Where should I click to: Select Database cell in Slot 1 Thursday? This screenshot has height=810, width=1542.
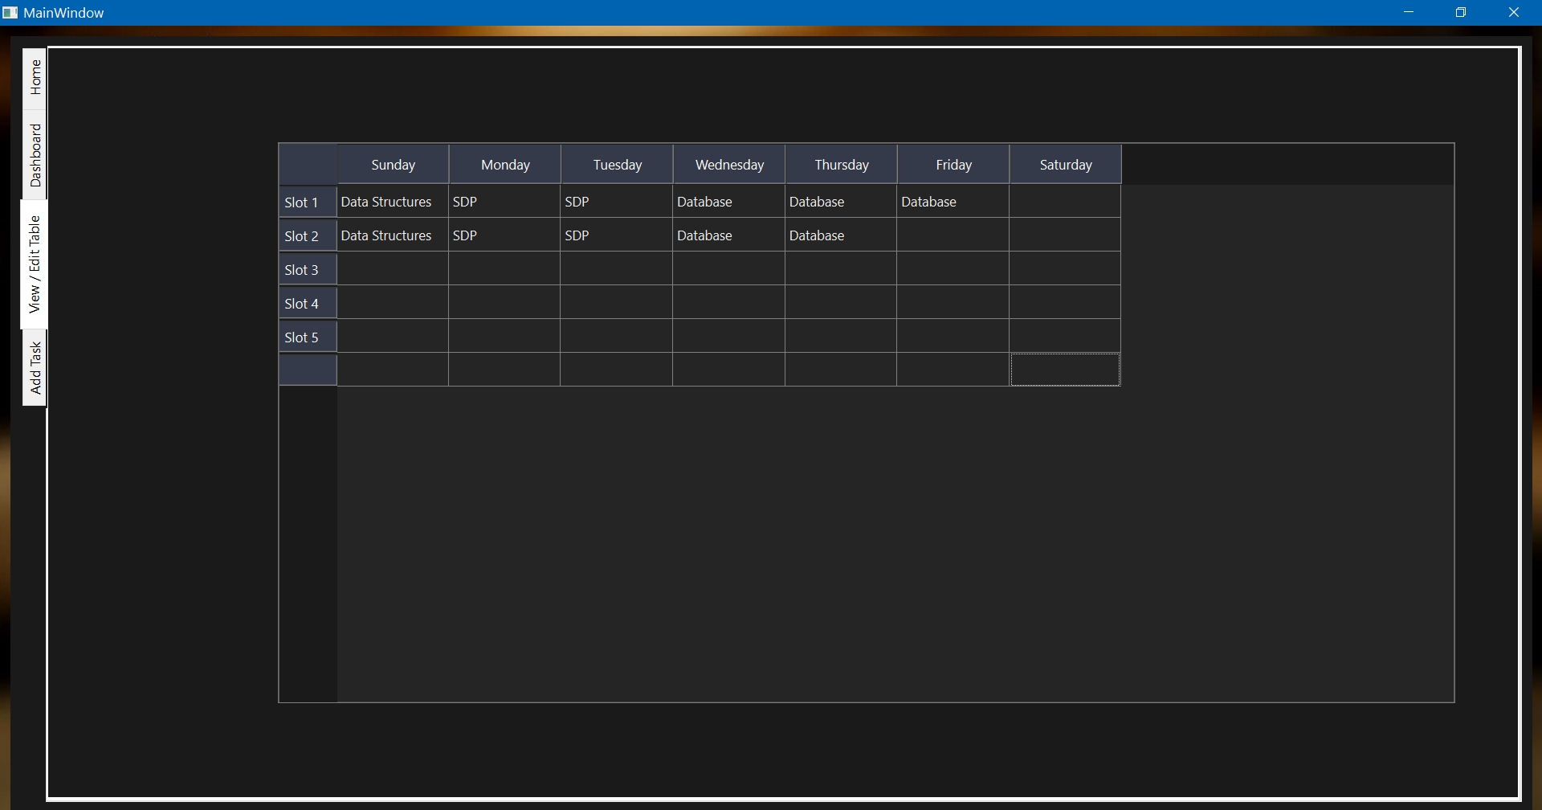coord(841,202)
